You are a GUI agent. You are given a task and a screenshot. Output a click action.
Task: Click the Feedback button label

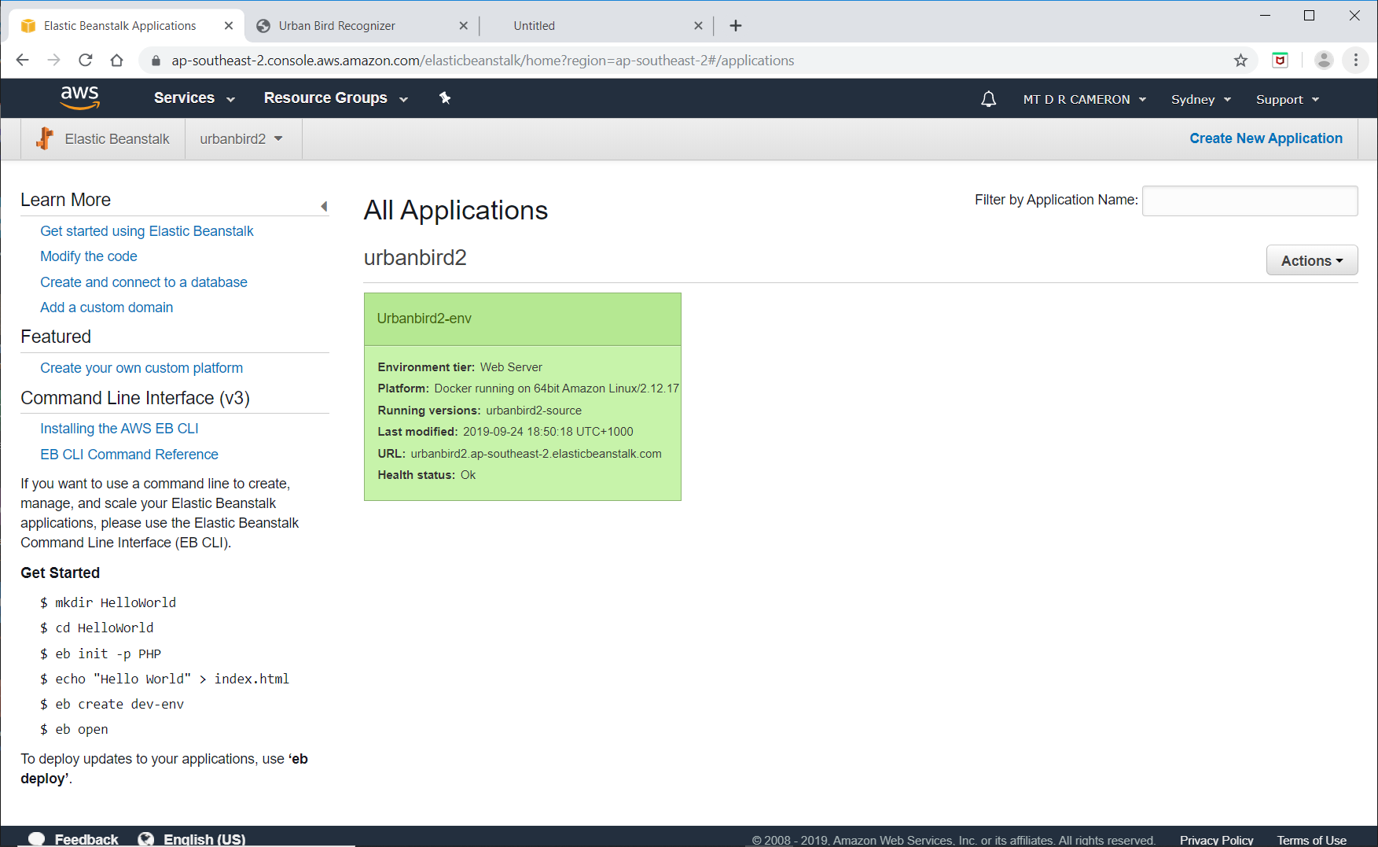point(86,839)
